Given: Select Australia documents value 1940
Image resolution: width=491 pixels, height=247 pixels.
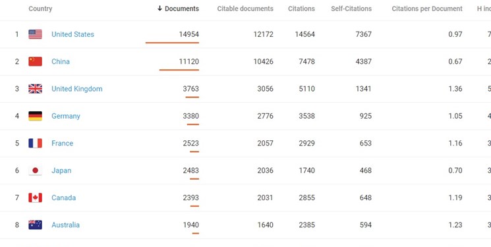Looking at the screenshot, I should click(x=191, y=225).
